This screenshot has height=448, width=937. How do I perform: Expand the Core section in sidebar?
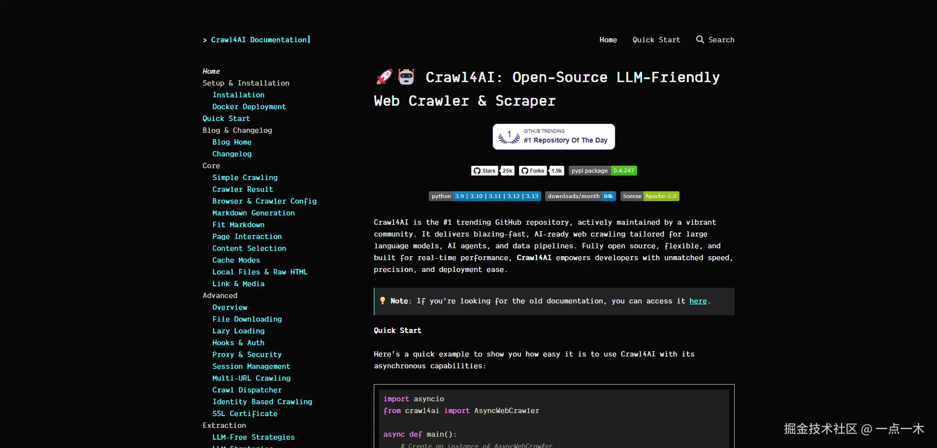pos(211,166)
